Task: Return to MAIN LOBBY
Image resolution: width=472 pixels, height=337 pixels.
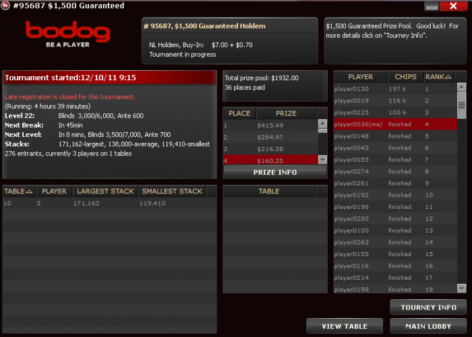Action: 428,326
